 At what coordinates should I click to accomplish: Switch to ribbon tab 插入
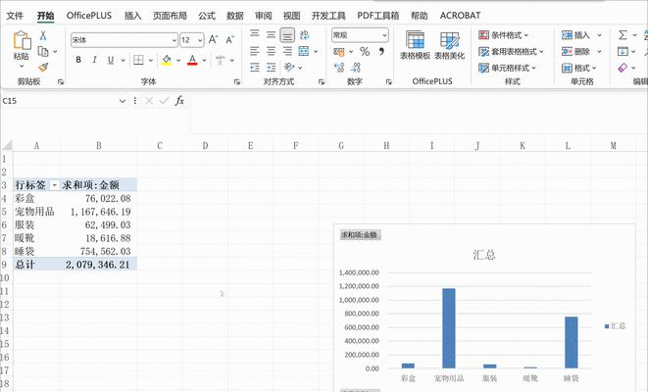pyautogui.click(x=132, y=16)
